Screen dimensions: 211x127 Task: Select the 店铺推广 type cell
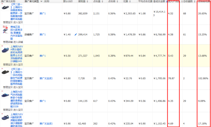29,35
